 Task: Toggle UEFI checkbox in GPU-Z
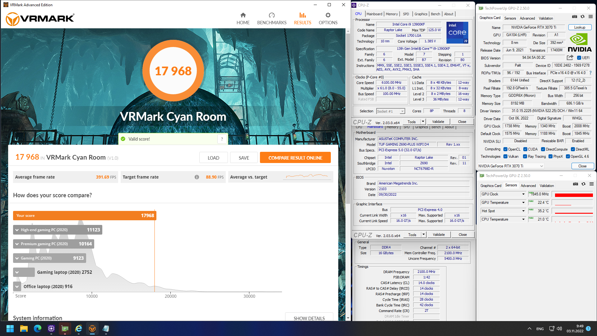click(x=579, y=58)
